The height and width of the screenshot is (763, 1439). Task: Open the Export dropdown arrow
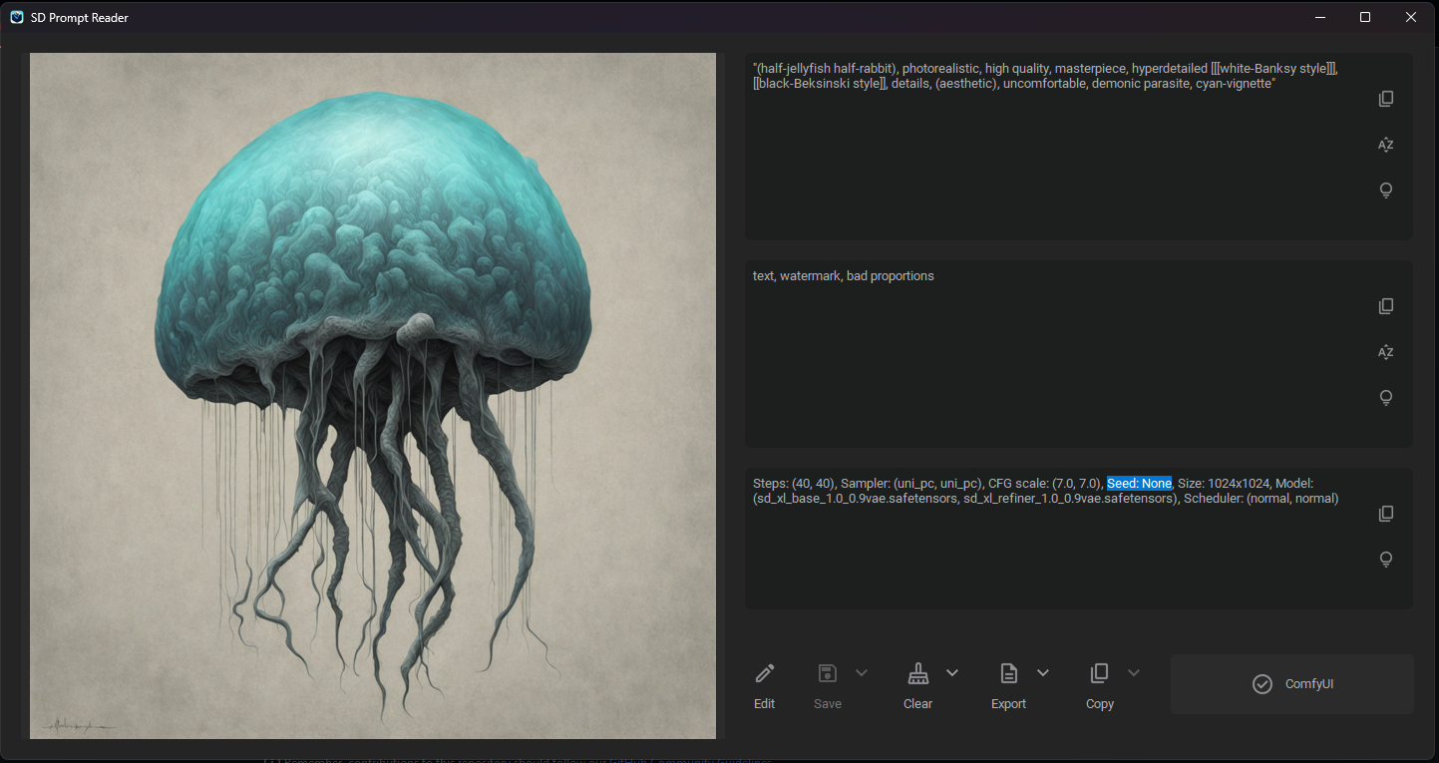[x=1043, y=672]
